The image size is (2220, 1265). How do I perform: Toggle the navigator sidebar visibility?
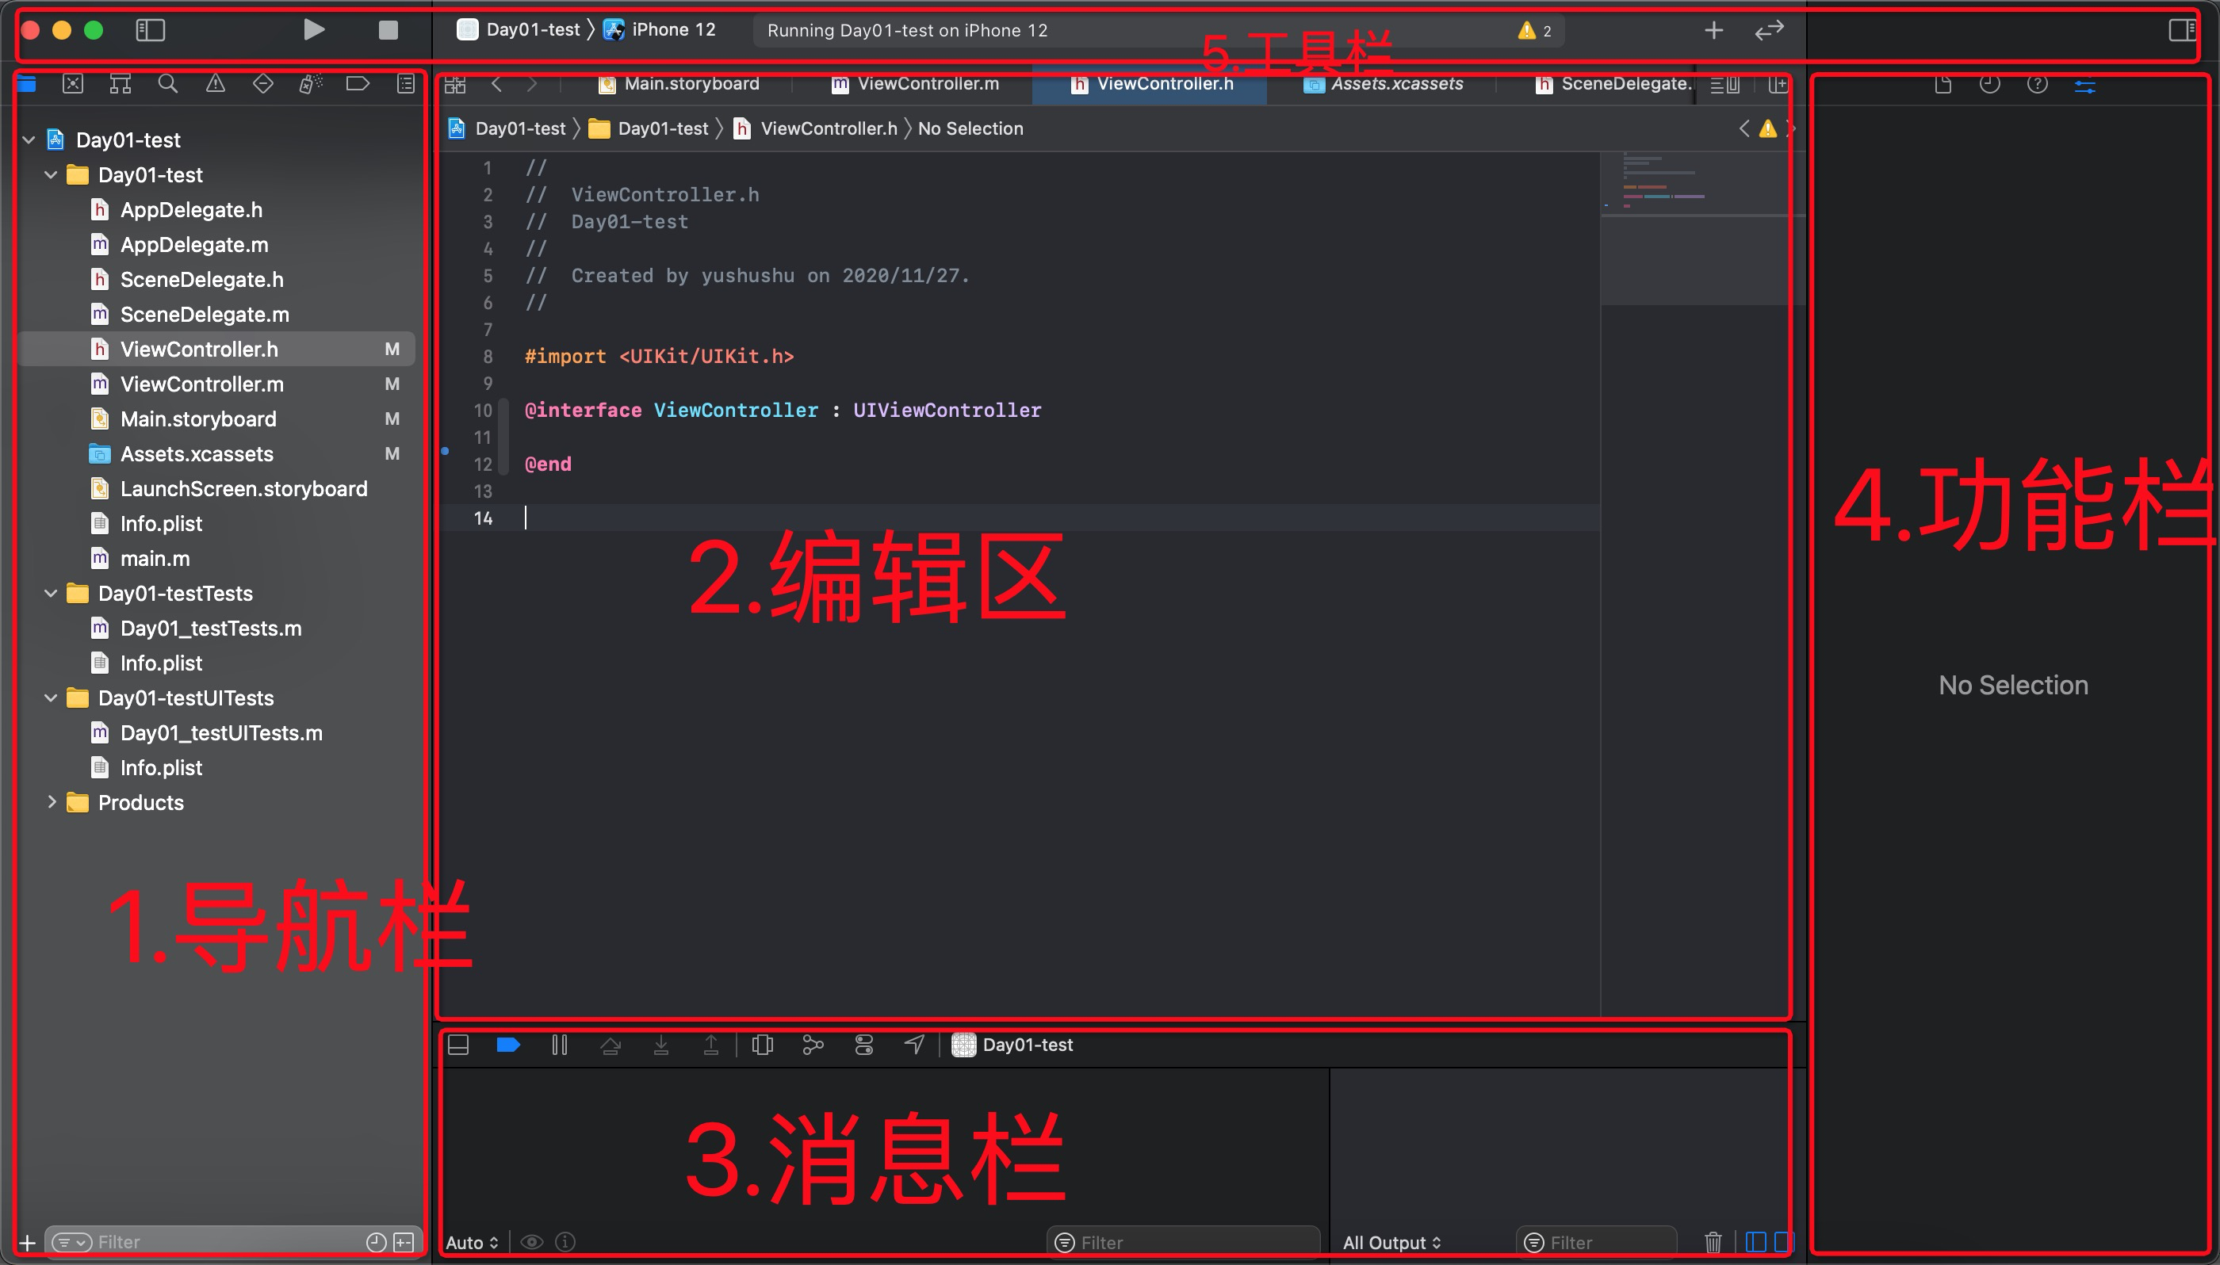pos(151,29)
